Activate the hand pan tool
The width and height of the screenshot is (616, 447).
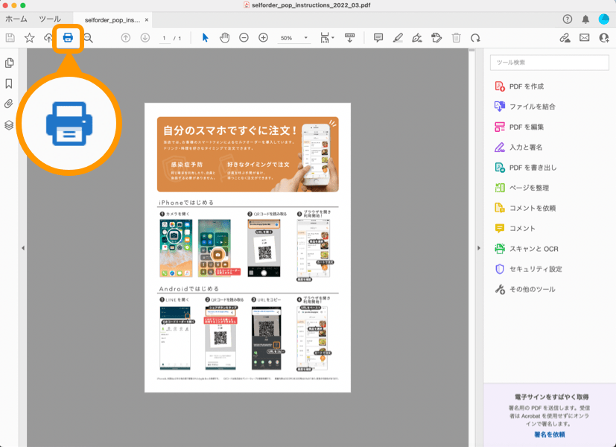[224, 38]
